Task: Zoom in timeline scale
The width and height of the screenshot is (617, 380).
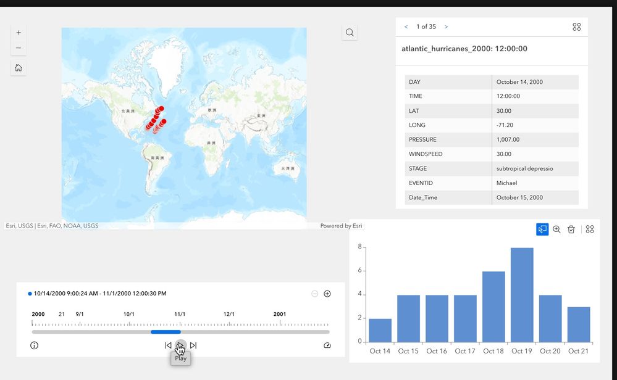Action: [x=327, y=294]
